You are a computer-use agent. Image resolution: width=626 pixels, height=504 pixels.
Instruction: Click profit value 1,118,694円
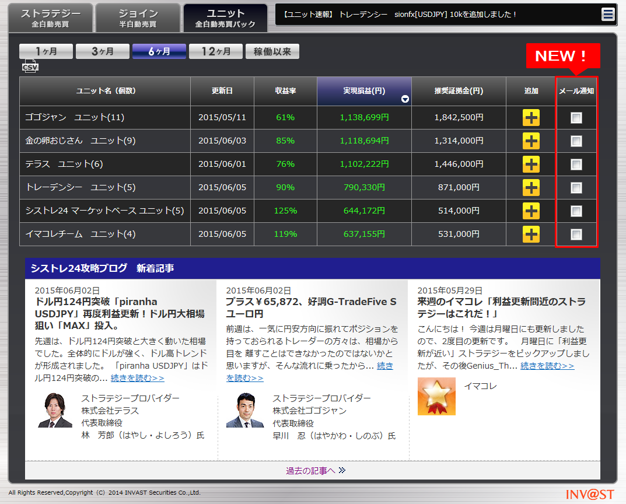coord(364,141)
